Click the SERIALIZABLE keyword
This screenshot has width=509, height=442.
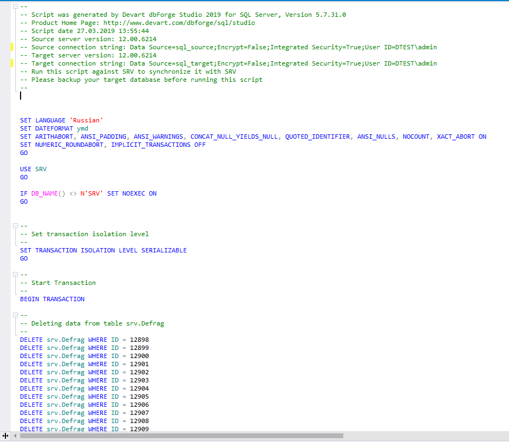coord(164,250)
